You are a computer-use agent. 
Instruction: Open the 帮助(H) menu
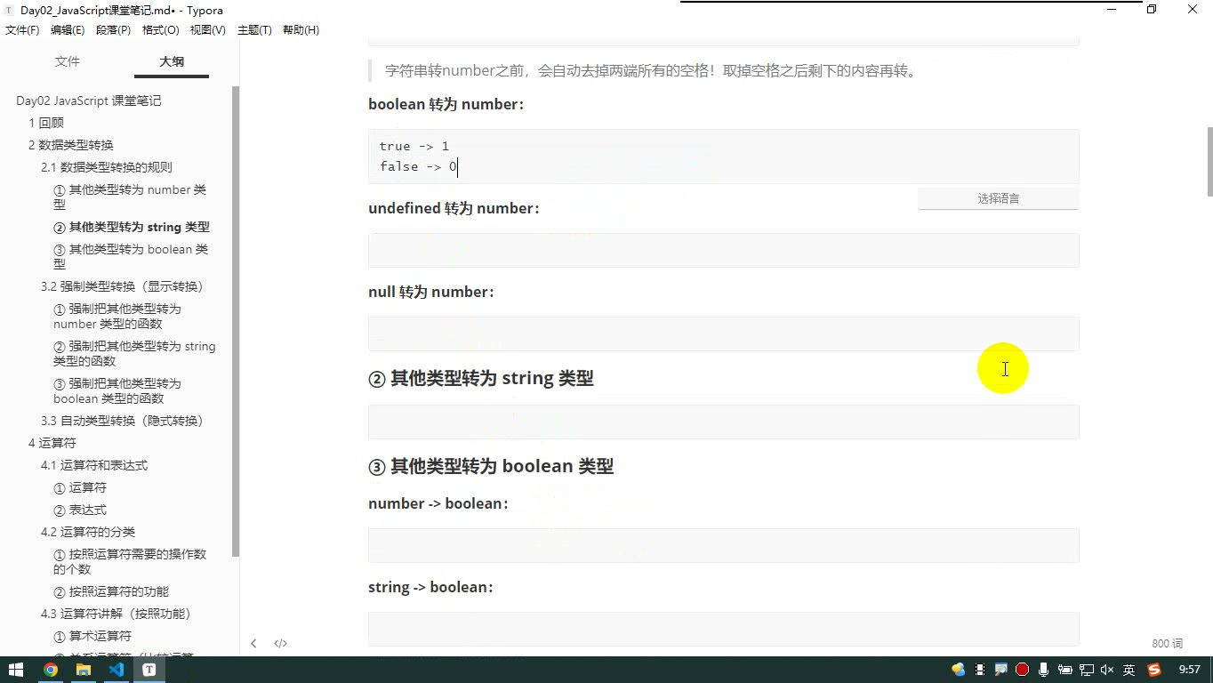pos(301,30)
